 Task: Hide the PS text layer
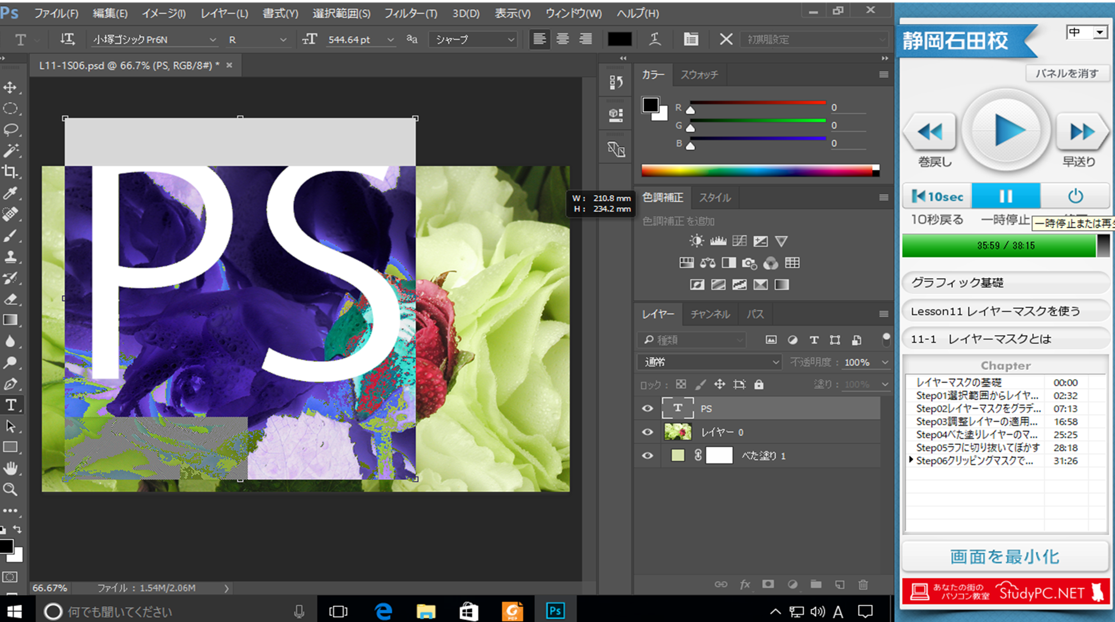point(648,409)
